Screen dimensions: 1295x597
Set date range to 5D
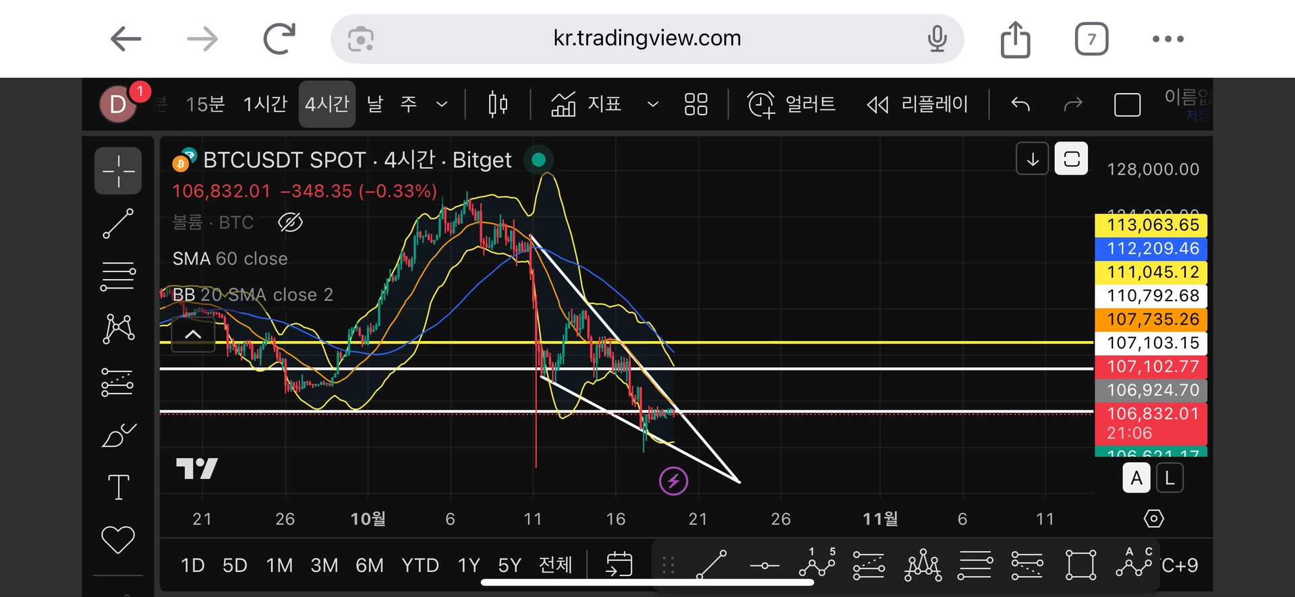(235, 565)
